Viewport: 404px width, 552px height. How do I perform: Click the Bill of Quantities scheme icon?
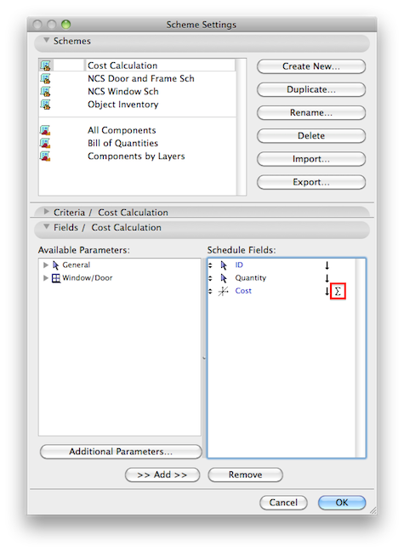pos(45,143)
